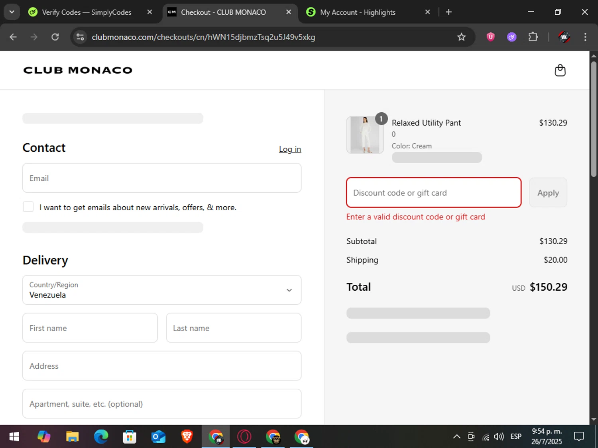Open a new browser tab
Screen dimensions: 598x448
click(448, 12)
